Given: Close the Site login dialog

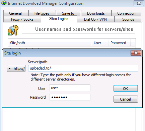Looking at the screenshot, I should pos(136,53).
